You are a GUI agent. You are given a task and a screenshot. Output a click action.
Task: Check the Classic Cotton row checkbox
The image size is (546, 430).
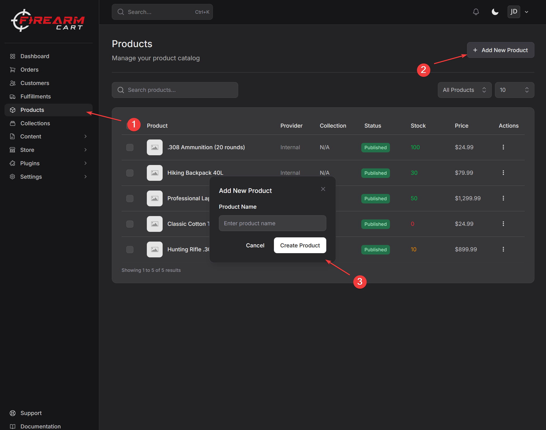tap(130, 224)
